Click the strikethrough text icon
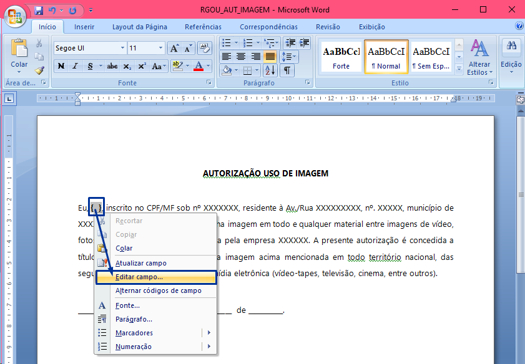This screenshot has height=364, width=525. (x=112, y=66)
